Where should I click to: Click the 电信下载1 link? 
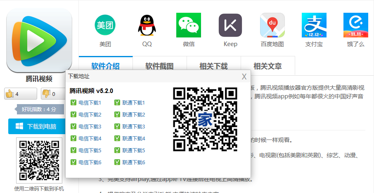coord(90,103)
